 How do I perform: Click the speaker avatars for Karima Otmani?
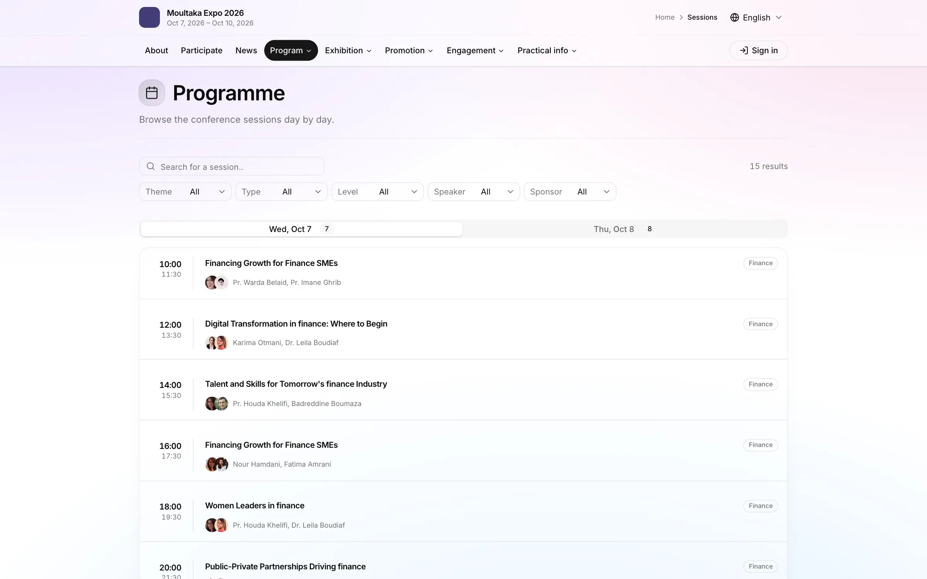point(216,343)
